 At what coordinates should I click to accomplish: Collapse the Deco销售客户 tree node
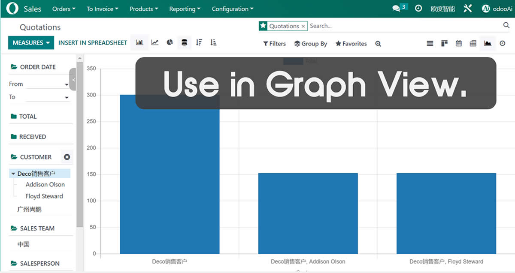(x=13, y=174)
